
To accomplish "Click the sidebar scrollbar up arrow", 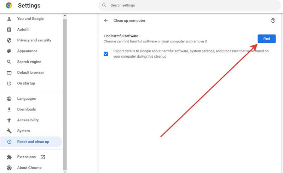I will tap(65, 16).
